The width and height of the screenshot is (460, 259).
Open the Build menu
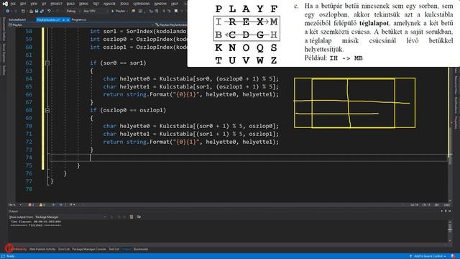click(70, 4)
